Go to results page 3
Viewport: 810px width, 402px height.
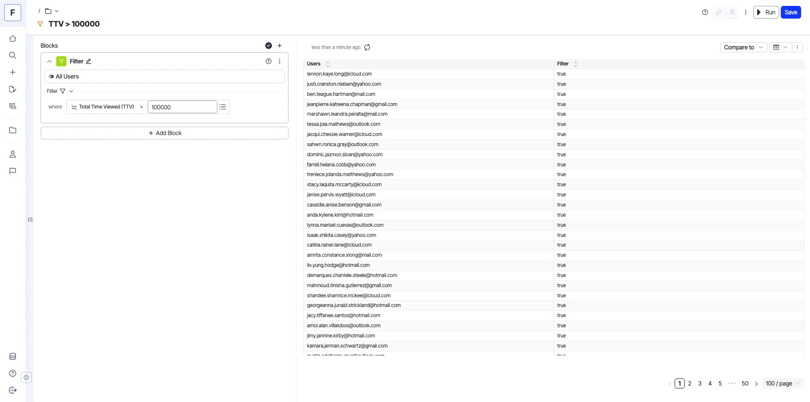click(x=700, y=383)
